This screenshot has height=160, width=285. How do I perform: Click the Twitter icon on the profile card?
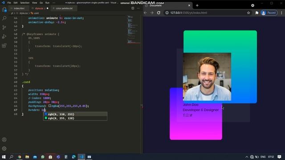191,115
